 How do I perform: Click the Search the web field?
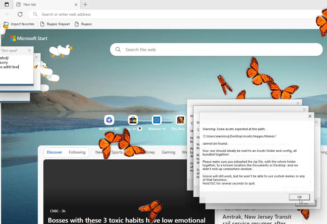(216, 49)
